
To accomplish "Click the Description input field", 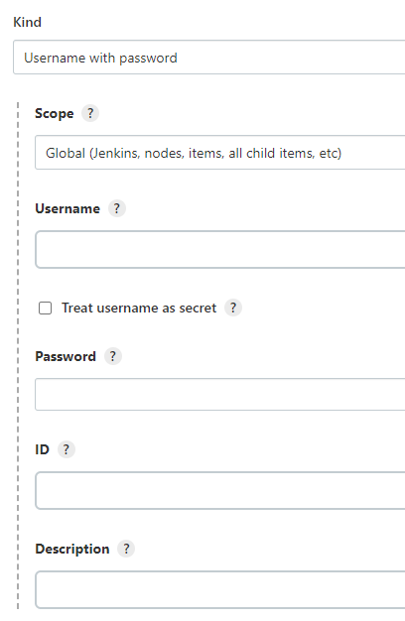I will click(220, 589).
